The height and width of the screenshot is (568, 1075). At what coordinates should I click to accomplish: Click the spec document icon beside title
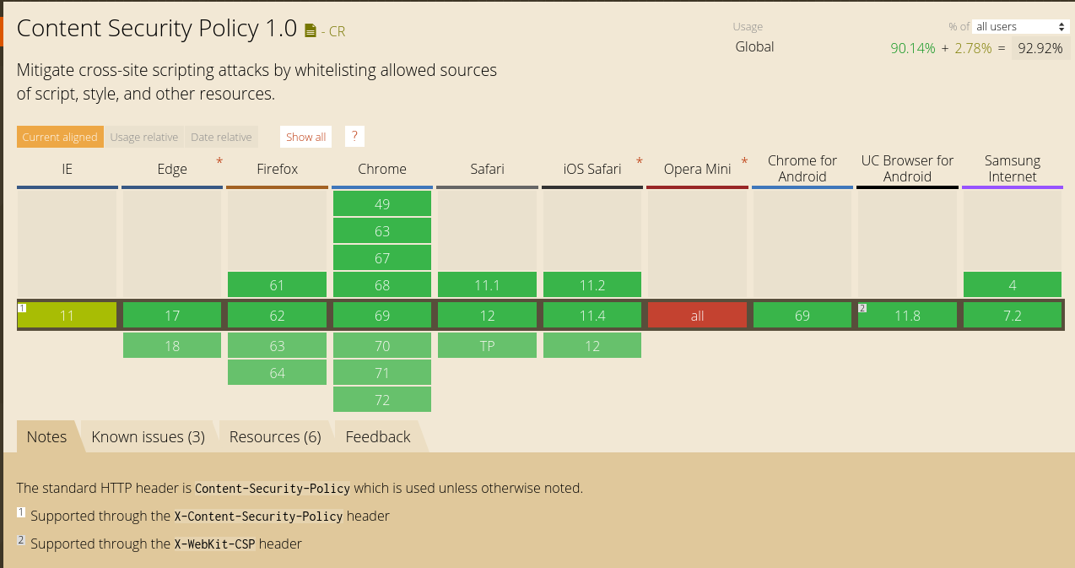click(x=311, y=31)
